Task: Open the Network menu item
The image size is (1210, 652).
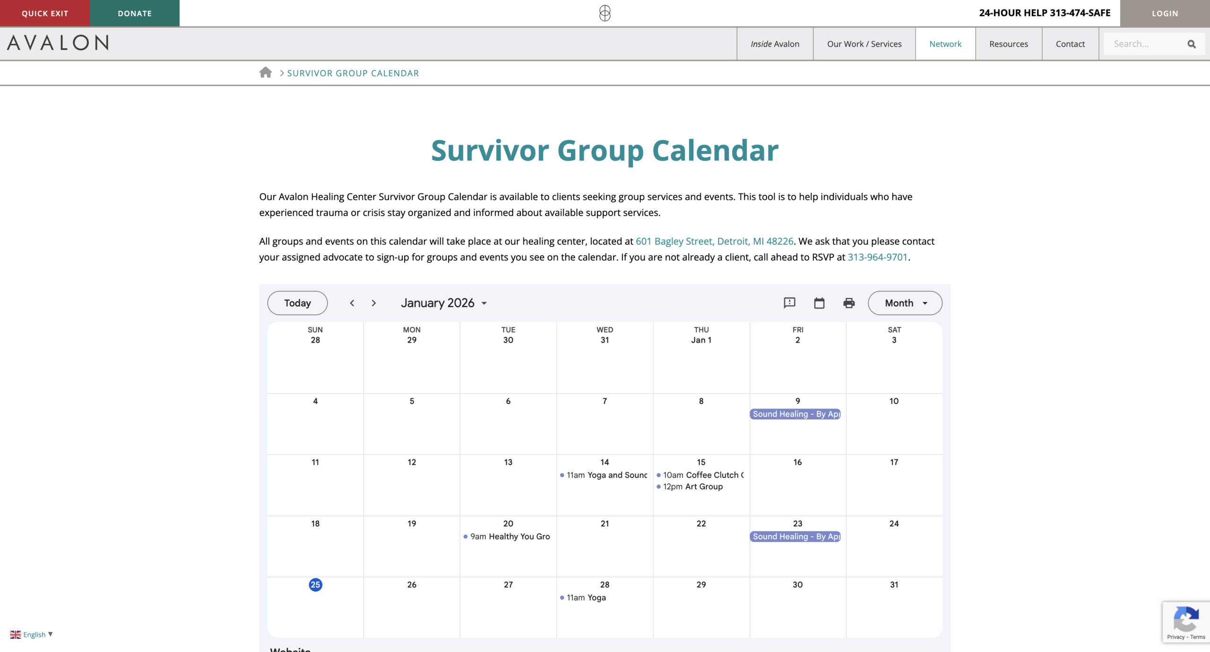Action: coord(945,44)
